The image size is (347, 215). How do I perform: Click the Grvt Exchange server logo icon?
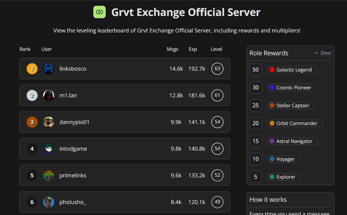(x=99, y=12)
